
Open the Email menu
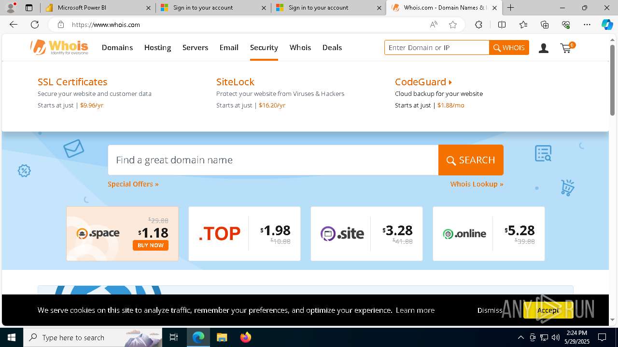pyautogui.click(x=229, y=47)
